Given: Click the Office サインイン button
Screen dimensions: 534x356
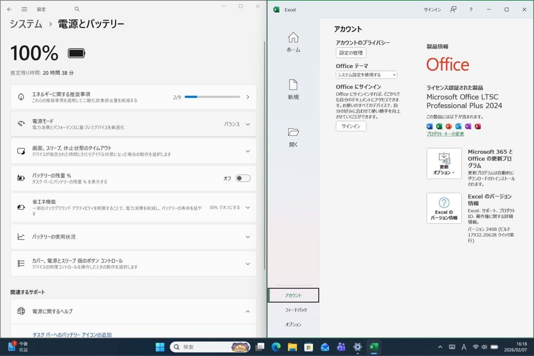Looking at the screenshot, I should (351, 126).
